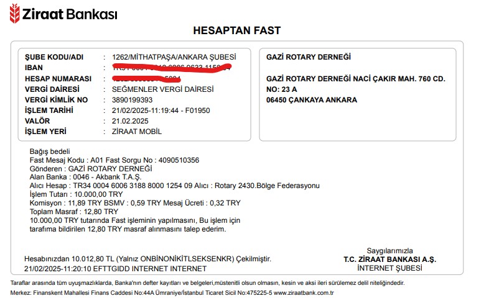Select SEĞMENLER VERGİ DAİRESİ value
Viewport: 489px width, 306px height.
(x=163, y=89)
